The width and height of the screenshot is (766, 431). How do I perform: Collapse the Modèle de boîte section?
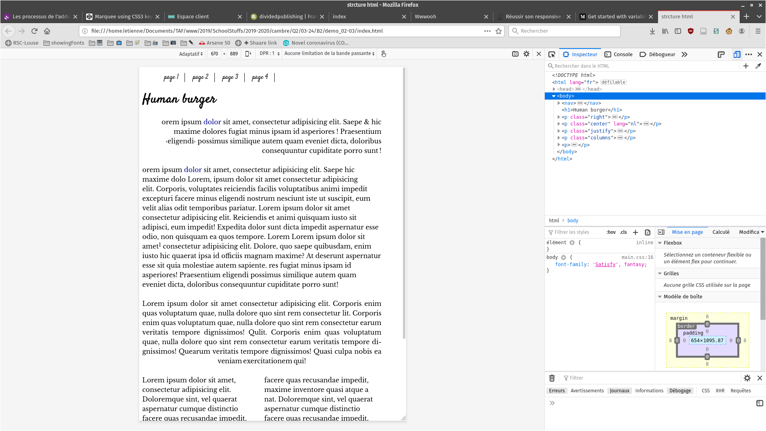(660, 297)
